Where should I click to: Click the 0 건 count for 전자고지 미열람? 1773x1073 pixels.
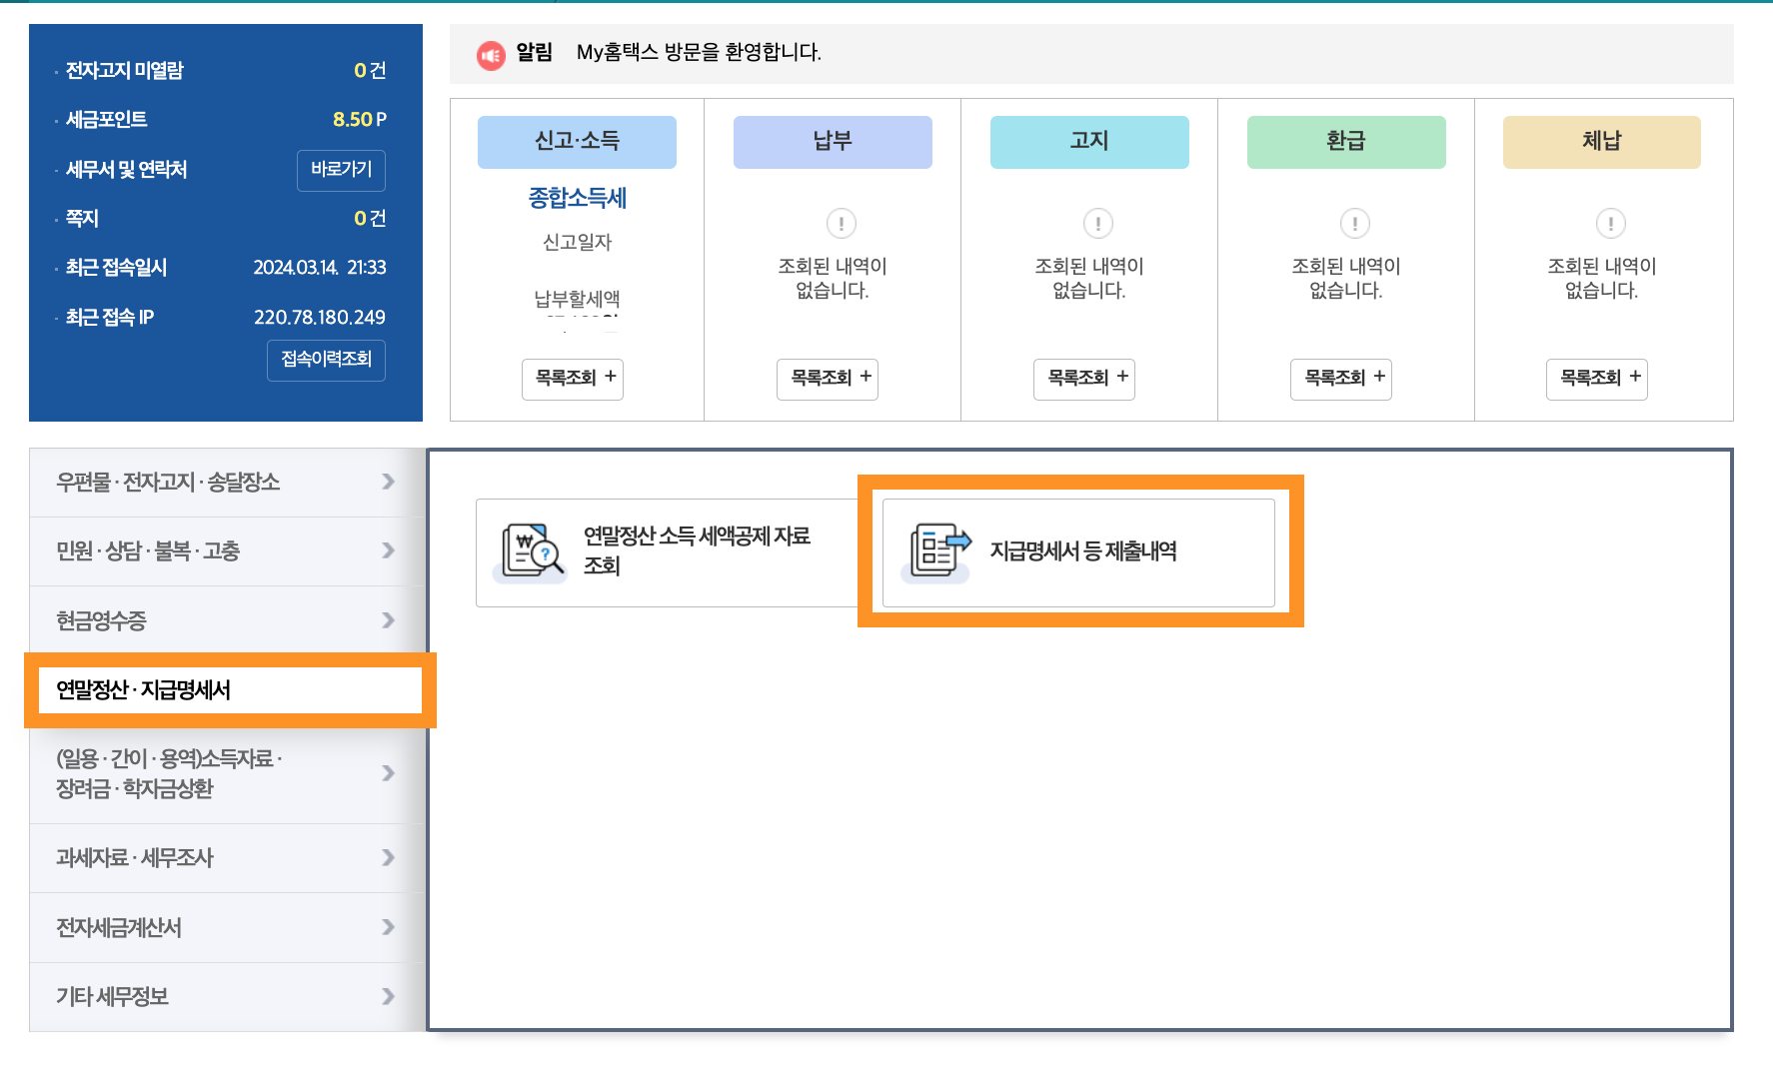pos(370,71)
